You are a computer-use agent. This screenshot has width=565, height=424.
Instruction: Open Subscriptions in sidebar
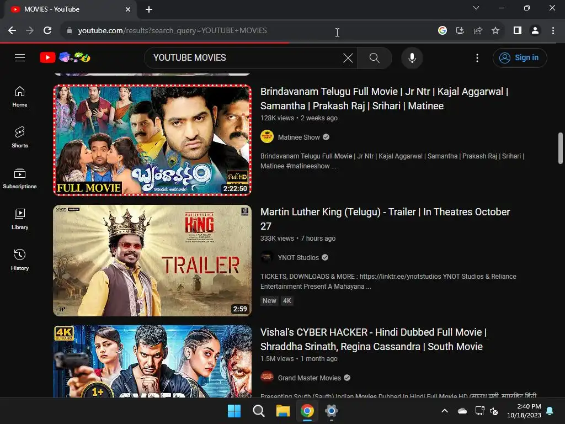click(20, 178)
